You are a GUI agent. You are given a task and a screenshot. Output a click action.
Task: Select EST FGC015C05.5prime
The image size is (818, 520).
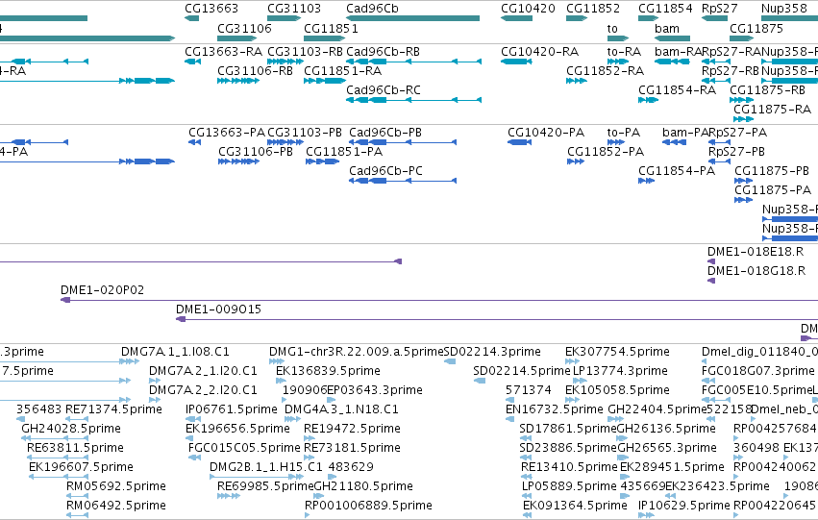(x=245, y=448)
